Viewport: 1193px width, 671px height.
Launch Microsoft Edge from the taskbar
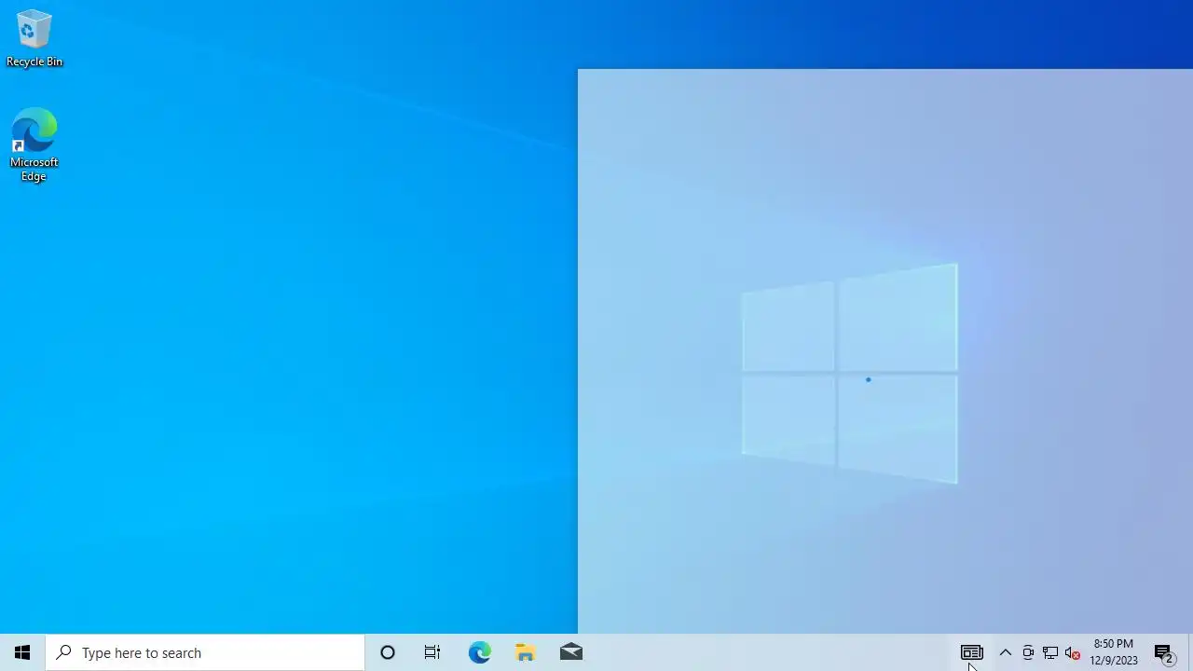(479, 652)
